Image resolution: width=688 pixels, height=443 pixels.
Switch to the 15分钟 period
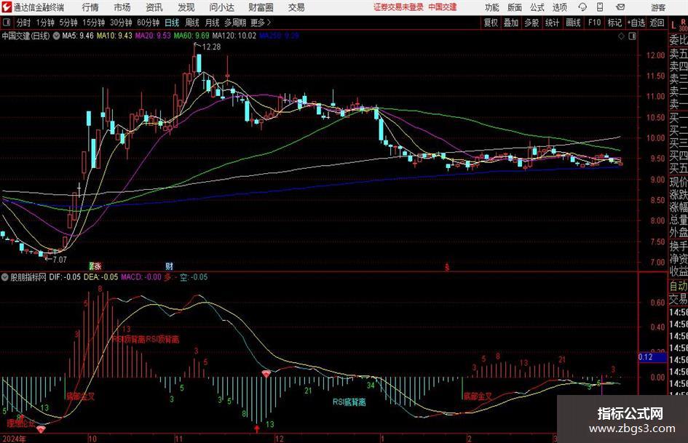coord(93,23)
